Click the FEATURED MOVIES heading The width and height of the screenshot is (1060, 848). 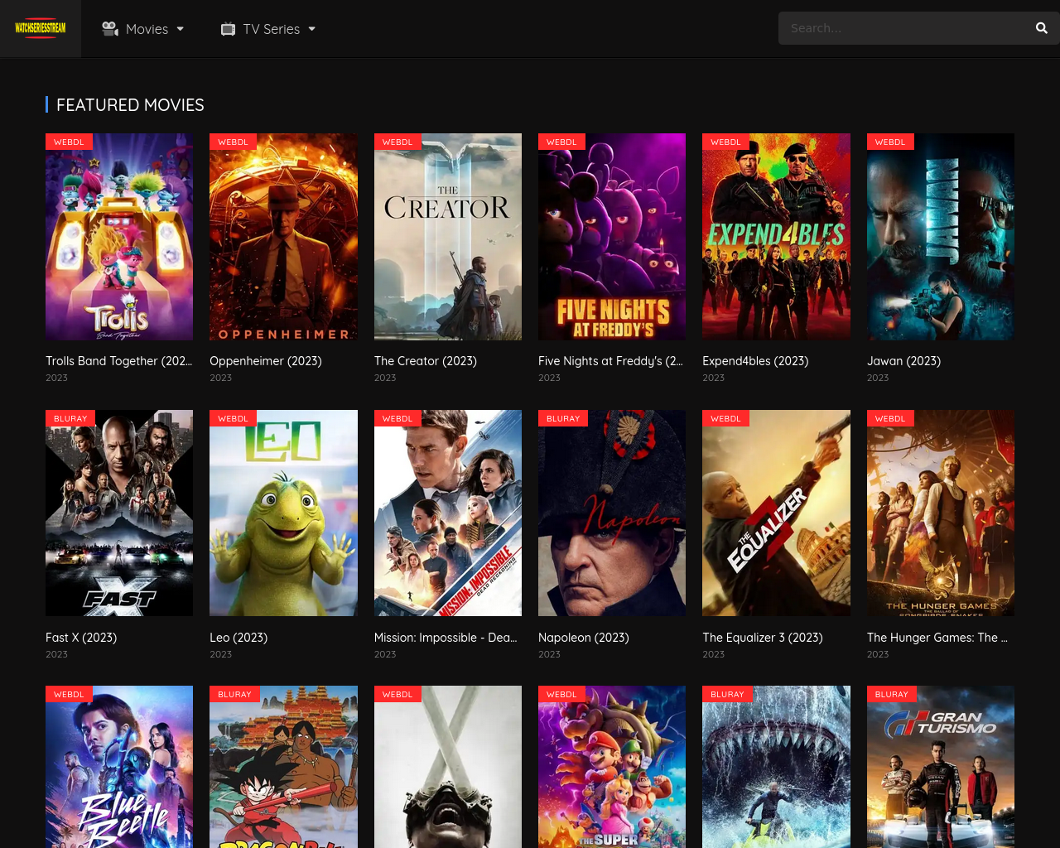[x=130, y=105]
